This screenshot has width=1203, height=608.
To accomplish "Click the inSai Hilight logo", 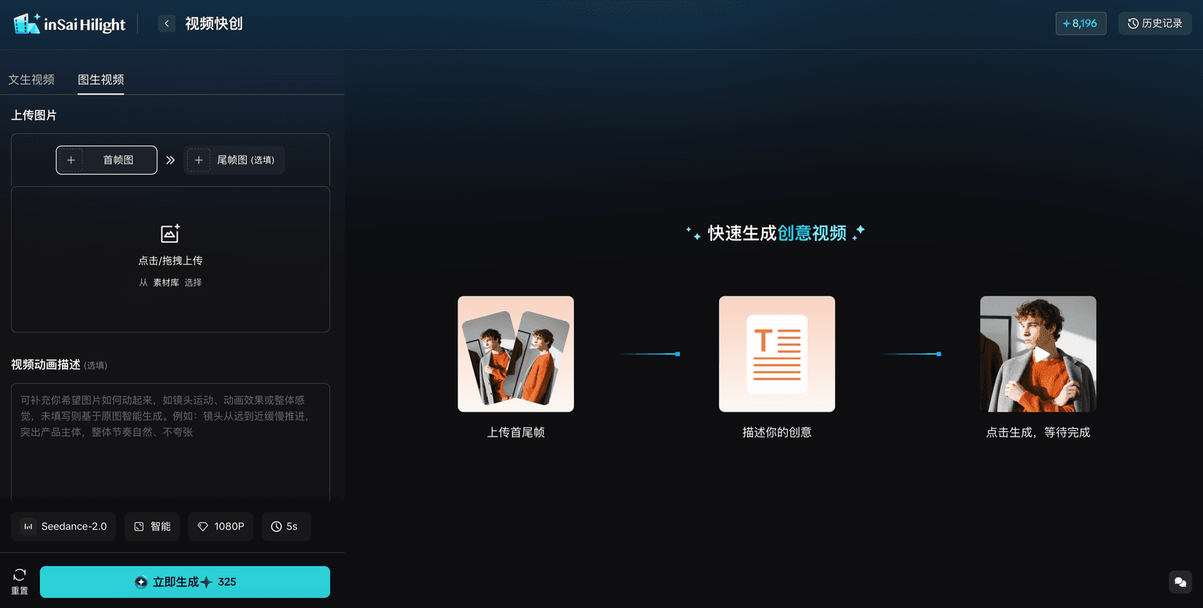I will click(70, 24).
